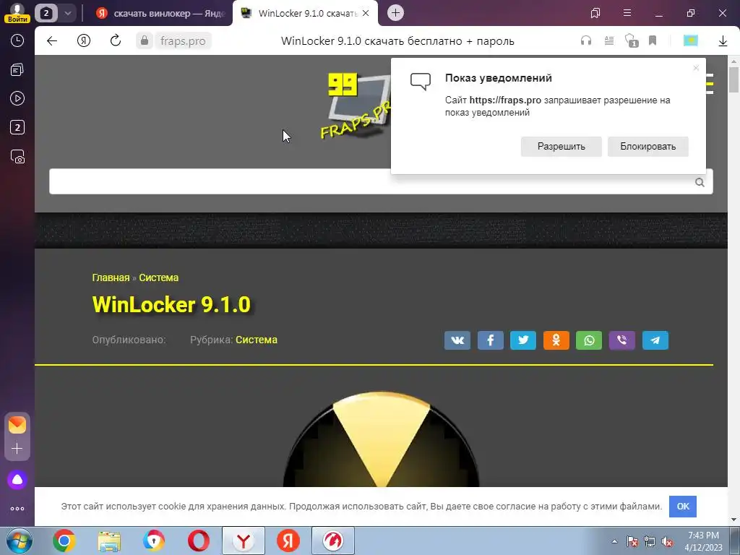Image resolution: width=740 pixels, height=555 pixels.
Task: Show hidden tray icons arrow
Action: coord(614,541)
